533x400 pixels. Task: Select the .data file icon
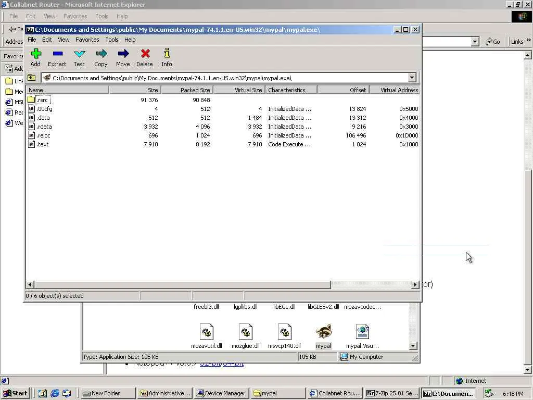coord(31,118)
